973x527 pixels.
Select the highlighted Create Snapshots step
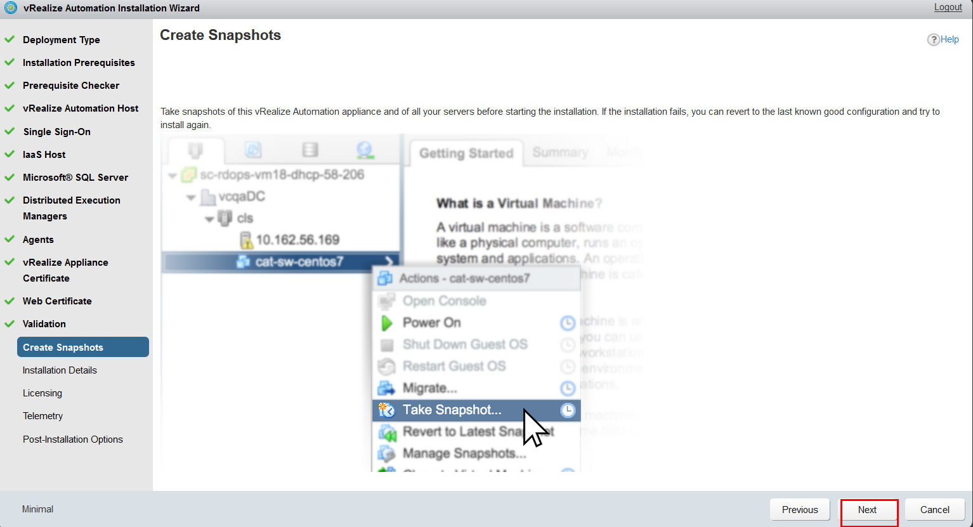pos(83,347)
